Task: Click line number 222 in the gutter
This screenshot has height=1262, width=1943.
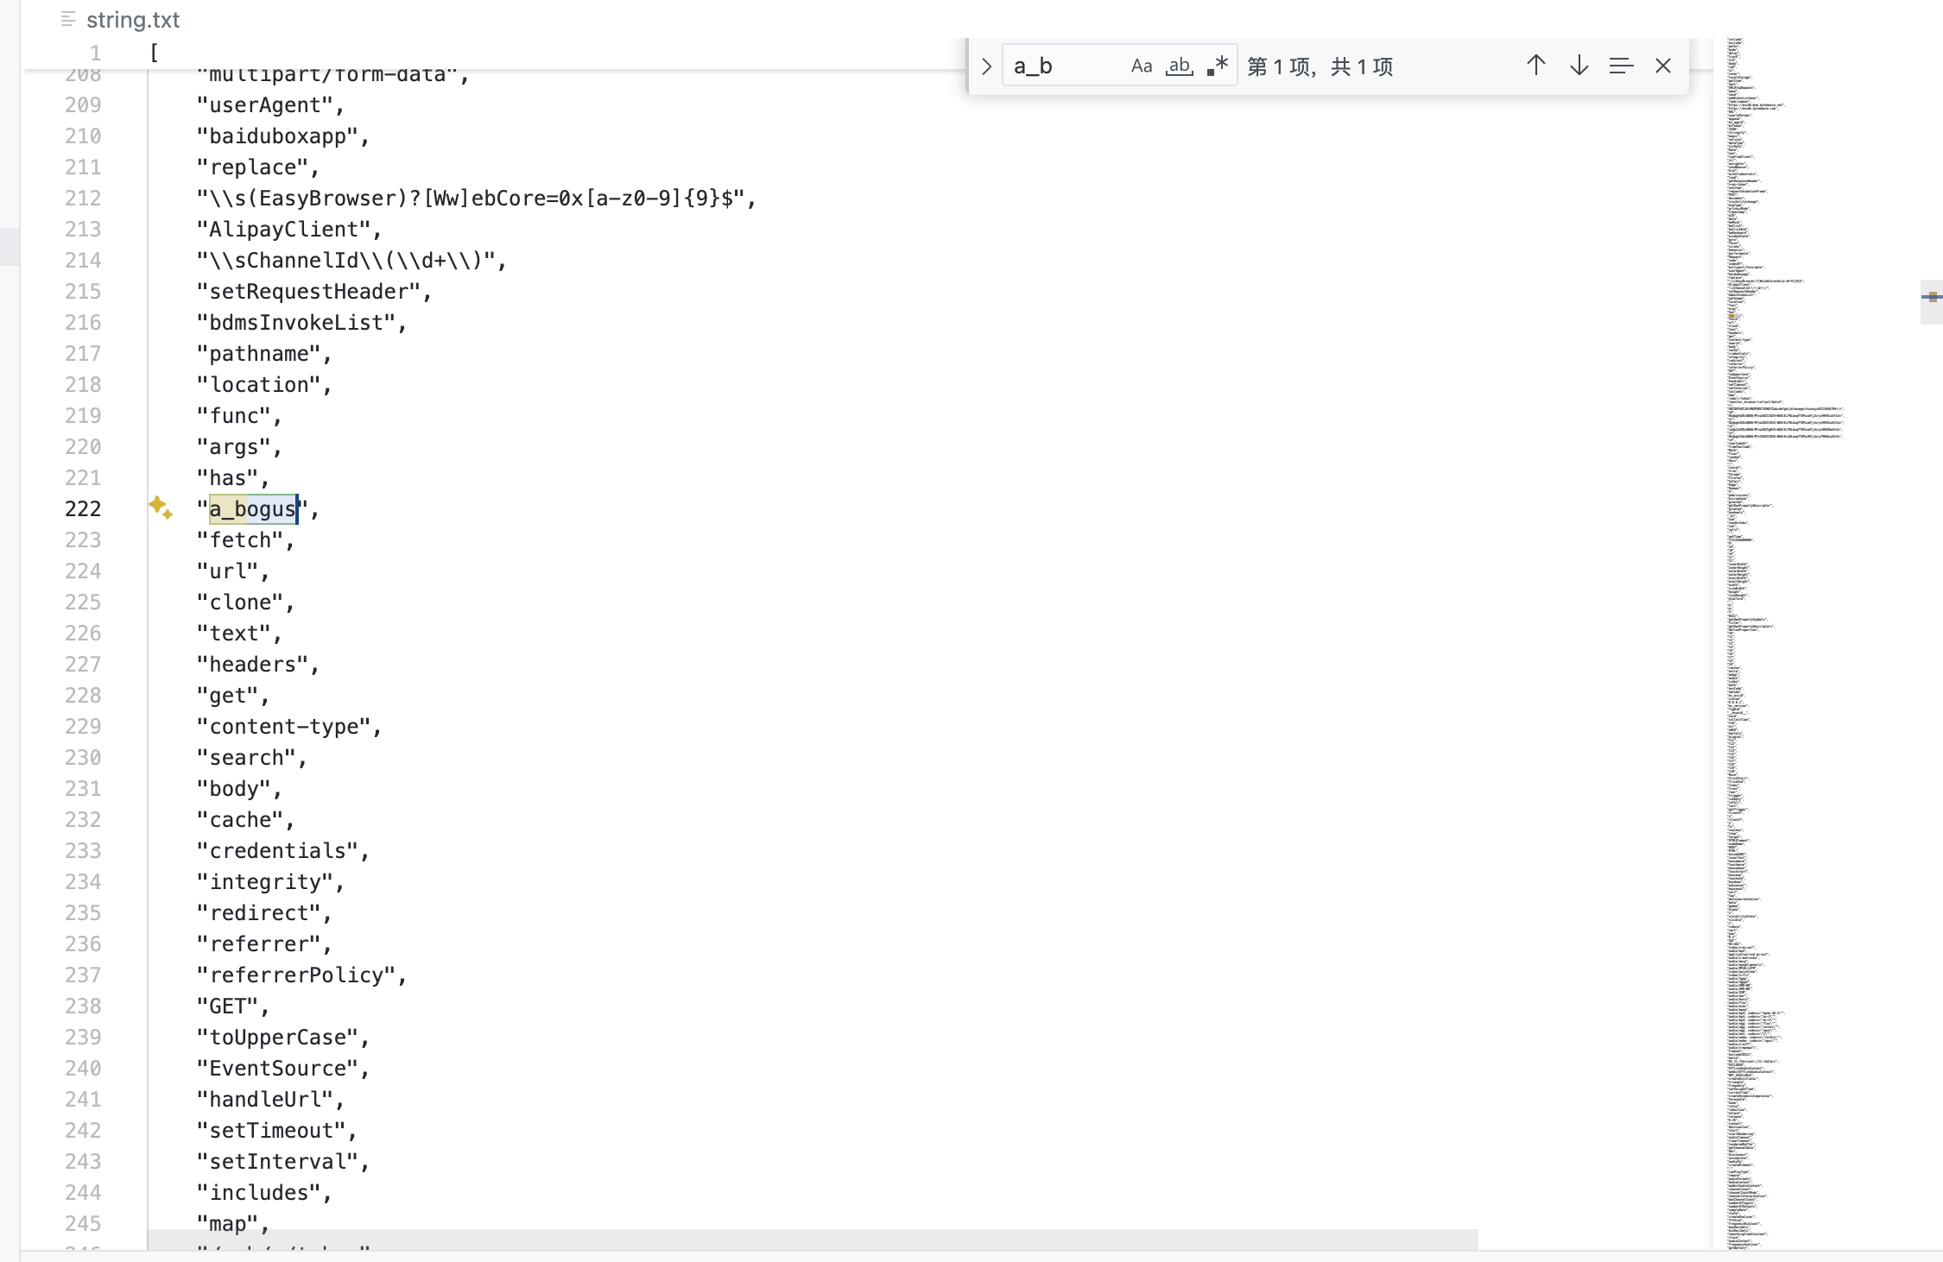Action: click(83, 509)
